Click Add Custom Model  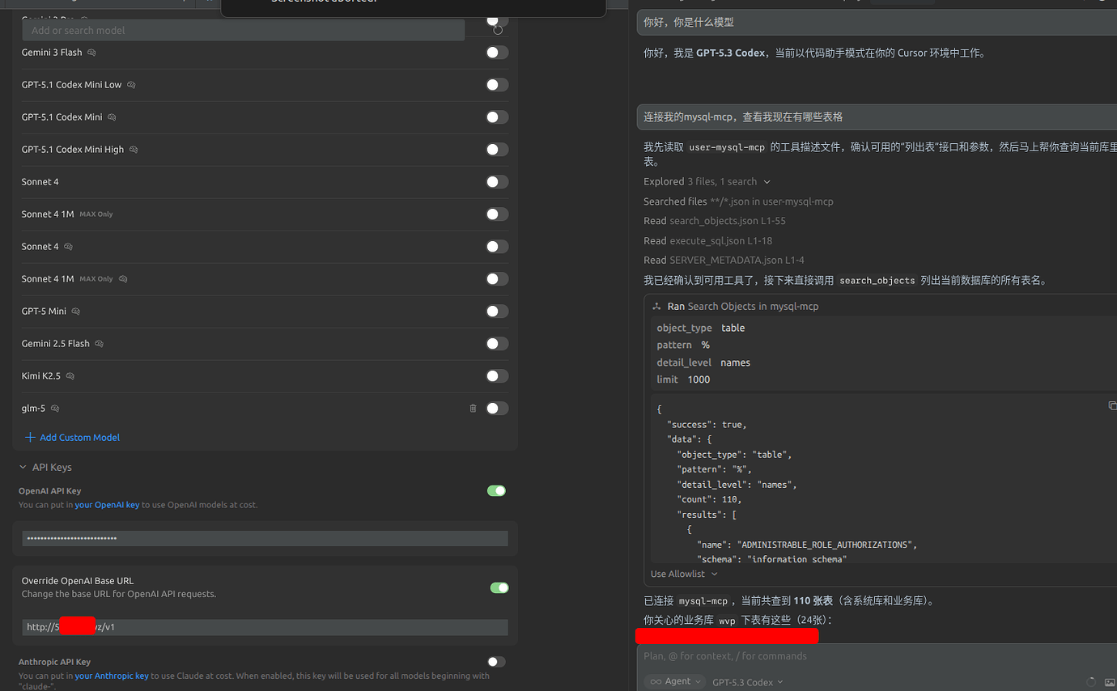click(x=73, y=438)
